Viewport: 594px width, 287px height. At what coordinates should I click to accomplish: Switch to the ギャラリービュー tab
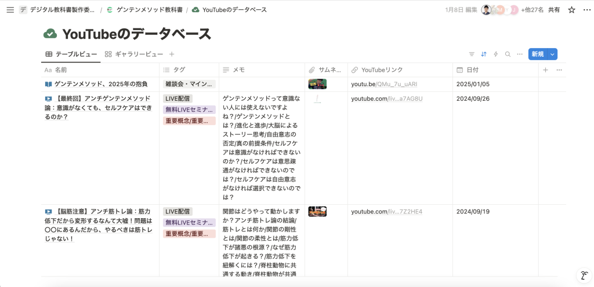[x=134, y=54]
